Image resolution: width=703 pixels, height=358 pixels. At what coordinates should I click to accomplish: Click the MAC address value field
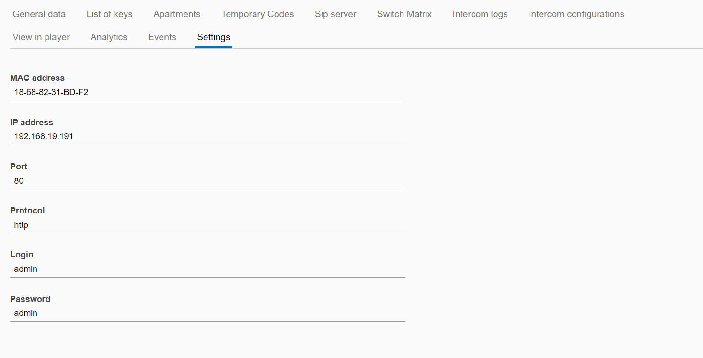point(207,93)
